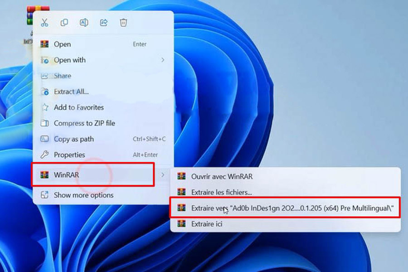Select Compress to ZIP file
Viewport: 408px width, 272px height.
(x=84, y=123)
